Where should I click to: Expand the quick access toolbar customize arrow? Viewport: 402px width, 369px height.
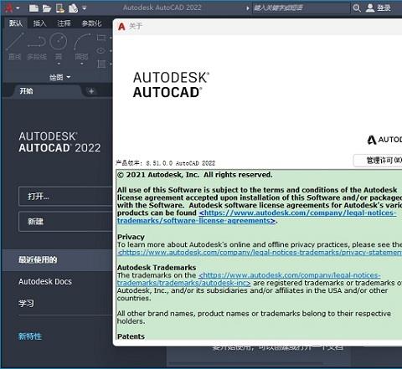85,8
